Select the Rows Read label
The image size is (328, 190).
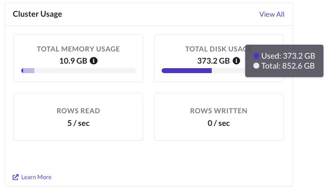pos(78,111)
